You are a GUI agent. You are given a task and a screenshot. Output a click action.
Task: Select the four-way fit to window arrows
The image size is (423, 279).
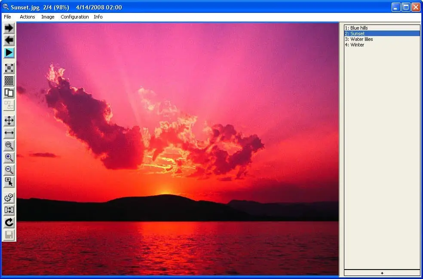[x=9, y=121]
